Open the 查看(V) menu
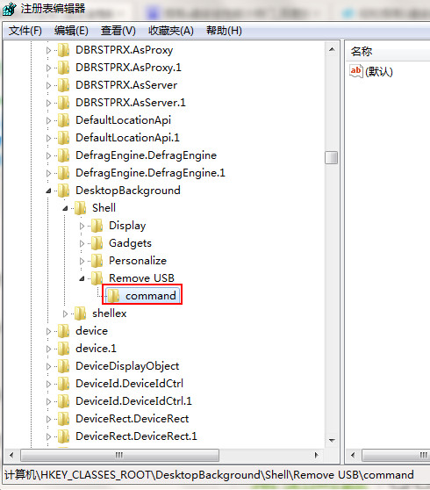 [x=118, y=31]
